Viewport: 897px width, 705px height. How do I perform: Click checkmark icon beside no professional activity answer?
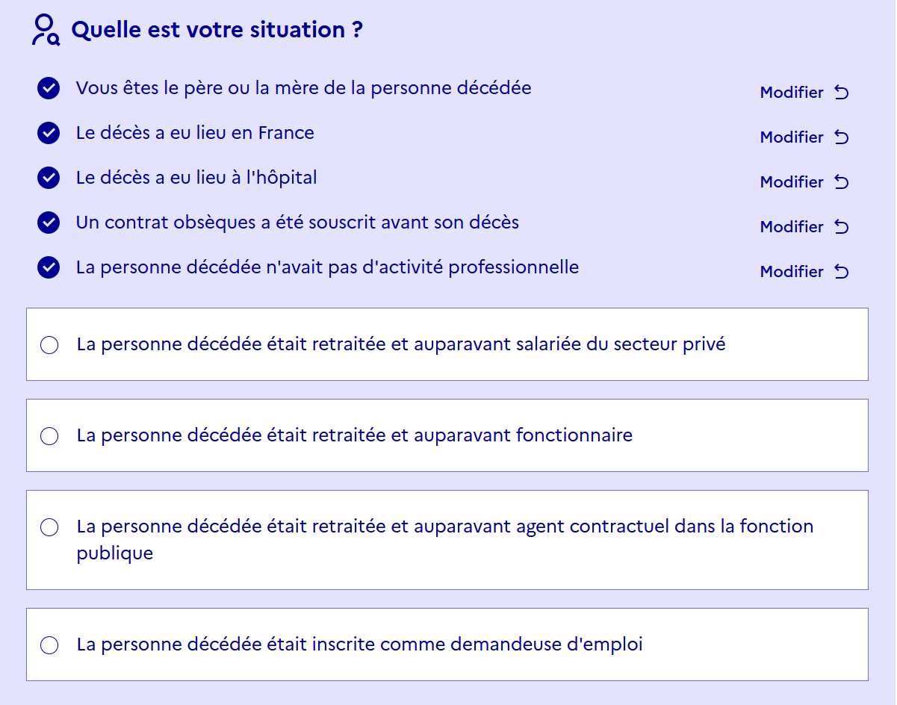point(49,267)
